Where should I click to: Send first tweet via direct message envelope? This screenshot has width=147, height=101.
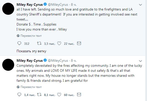tap(79, 43)
